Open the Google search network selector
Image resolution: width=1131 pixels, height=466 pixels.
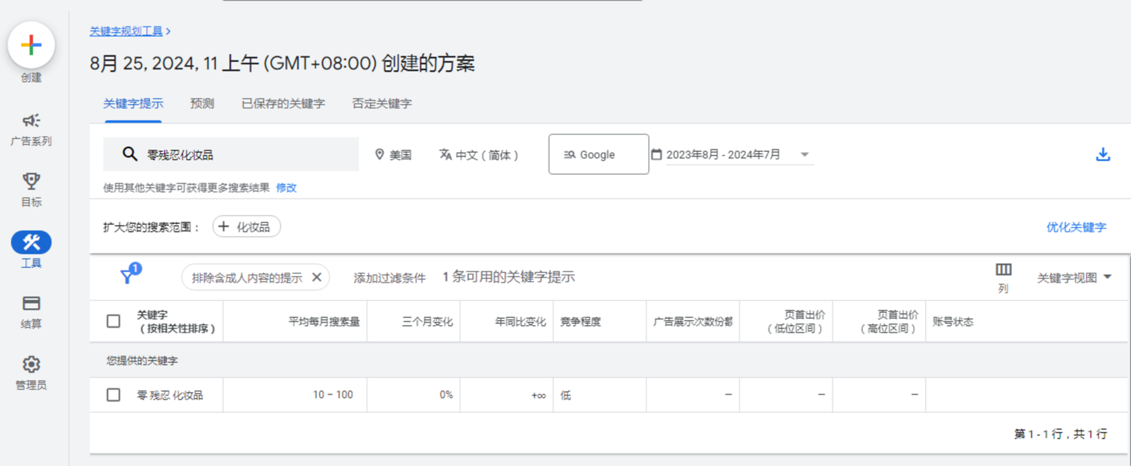[x=598, y=154]
